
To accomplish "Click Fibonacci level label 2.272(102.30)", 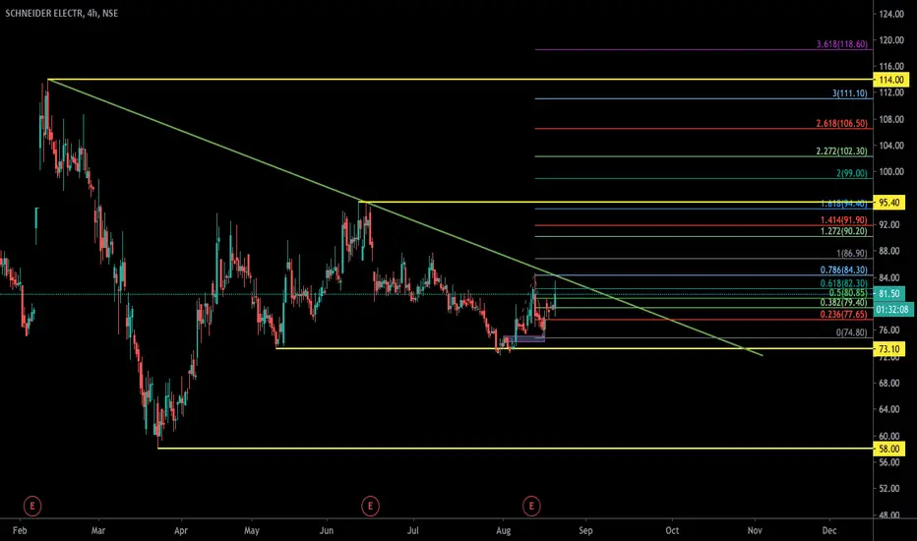I will 842,150.
